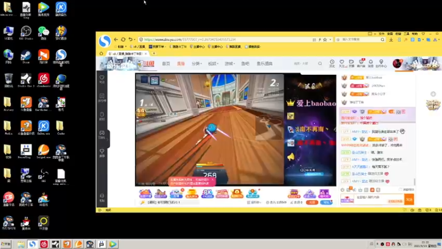Open the Douyu 直播 nav item
442x249 pixels.
tap(181, 64)
